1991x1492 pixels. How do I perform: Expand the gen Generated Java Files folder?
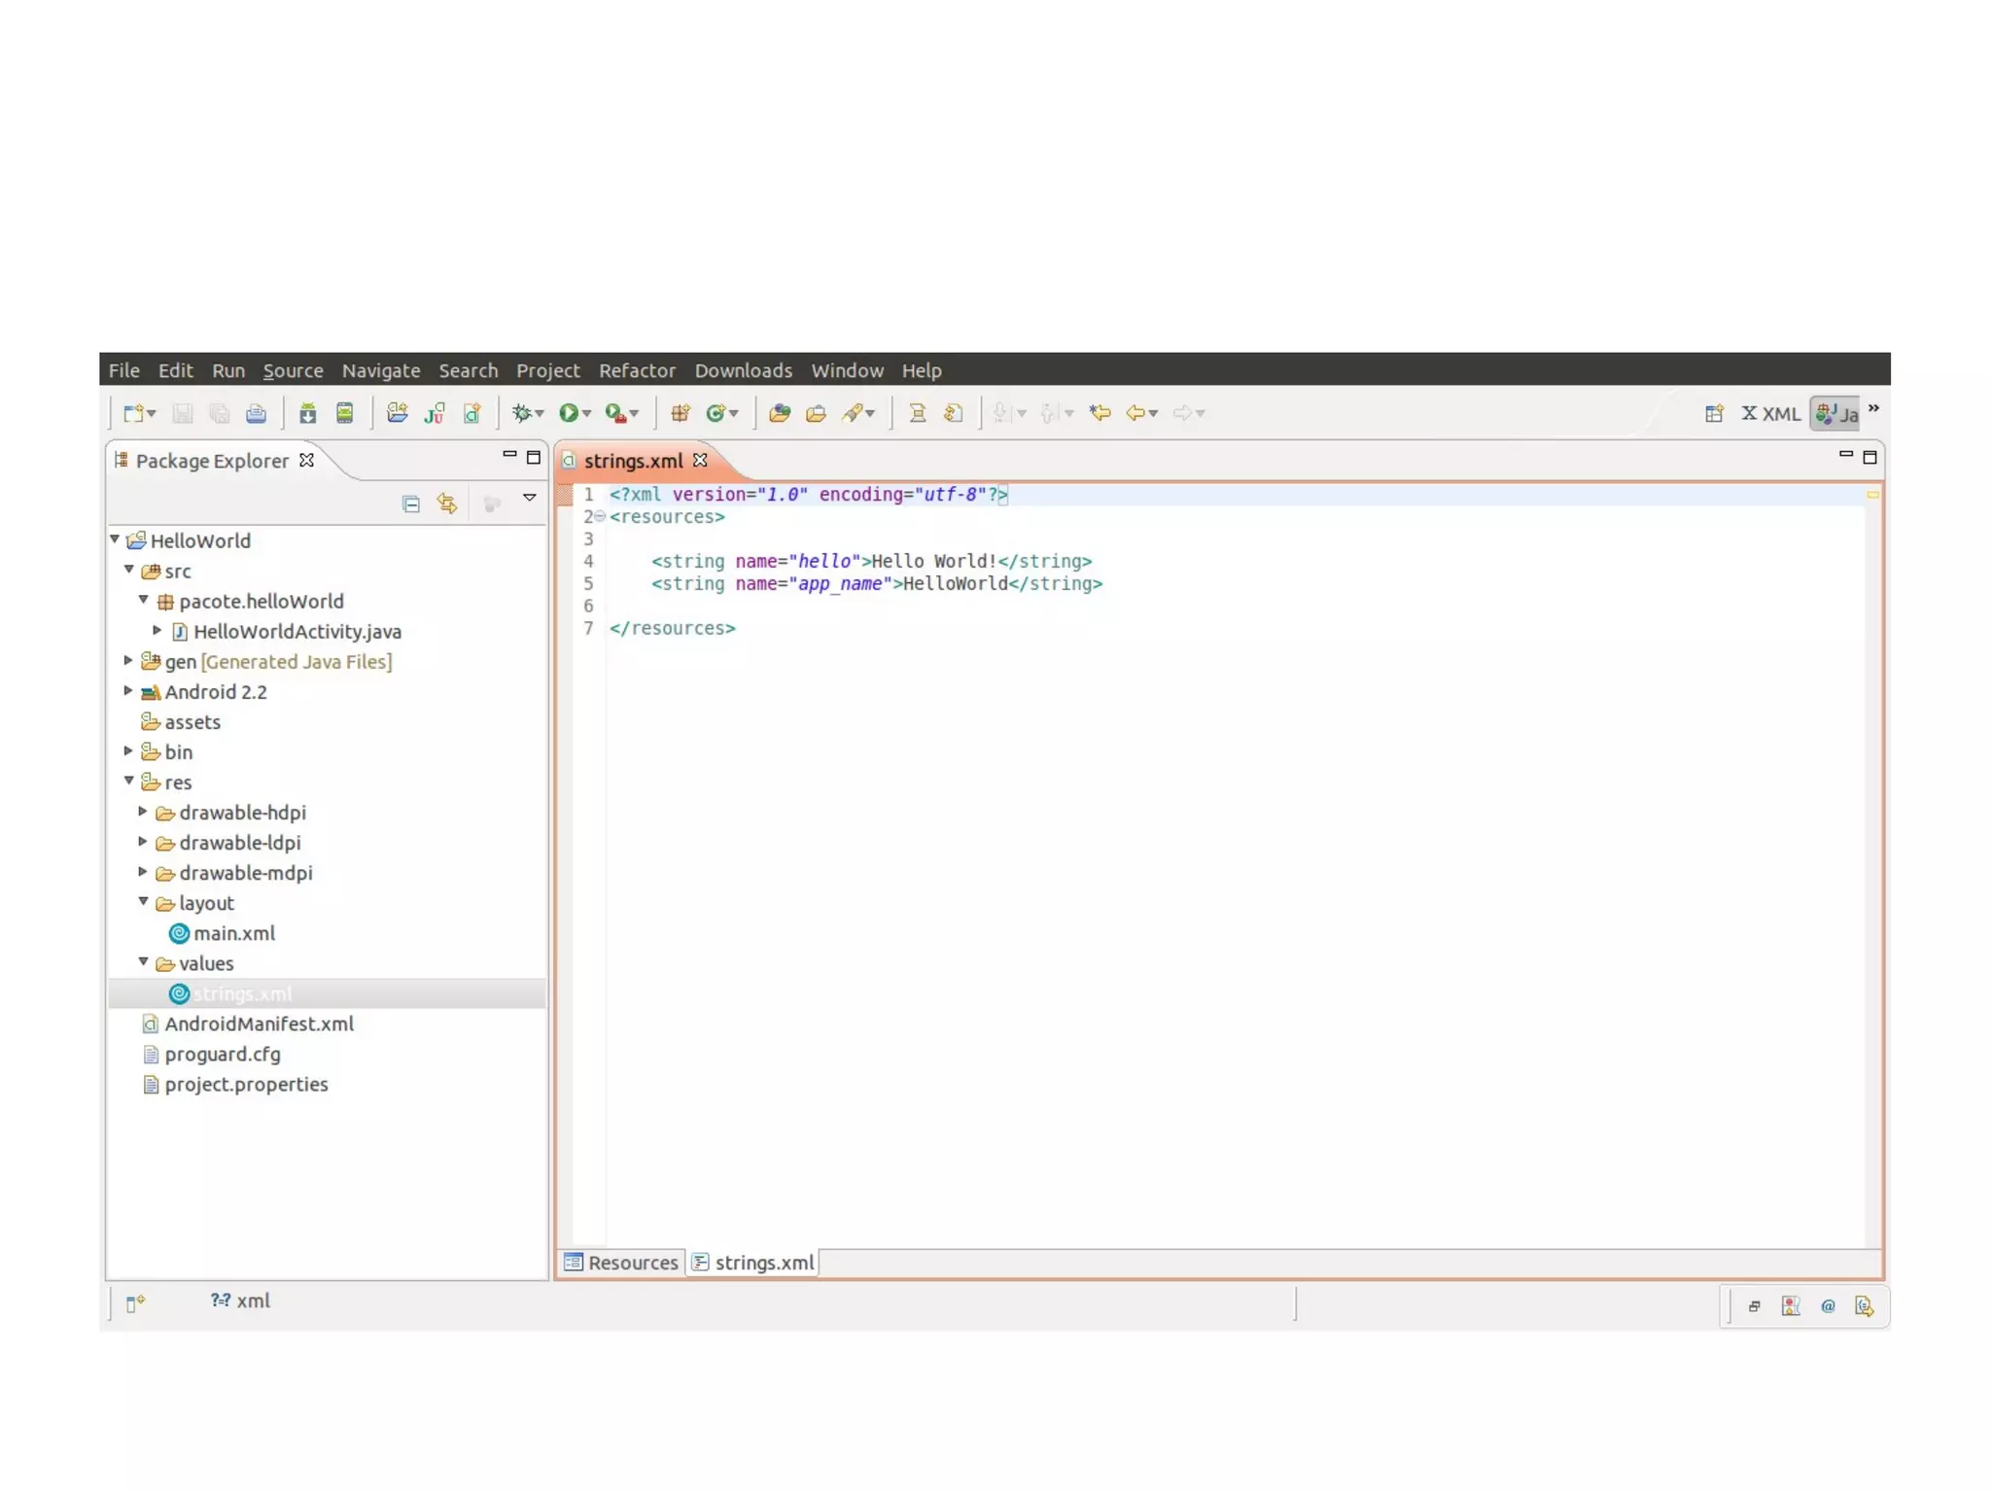coord(128,661)
